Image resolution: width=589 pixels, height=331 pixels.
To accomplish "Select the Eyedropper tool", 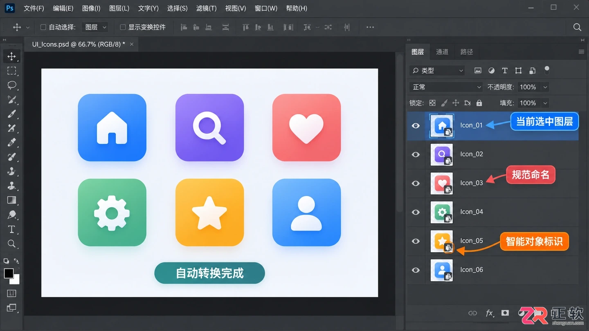I will pos(11,143).
